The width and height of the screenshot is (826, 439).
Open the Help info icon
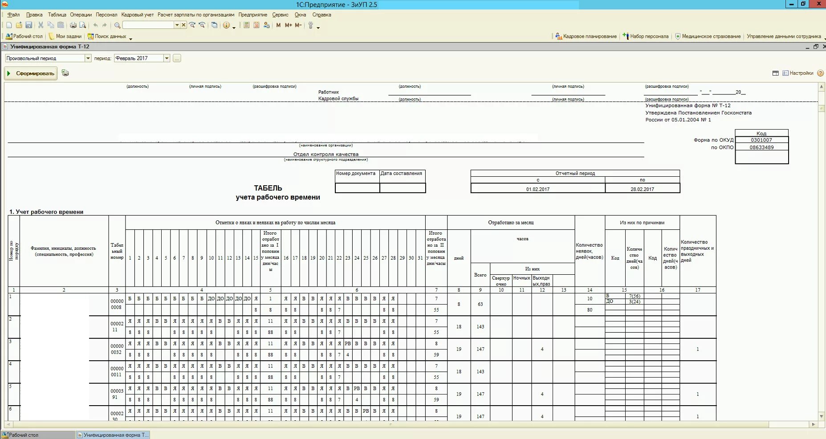(x=226, y=25)
